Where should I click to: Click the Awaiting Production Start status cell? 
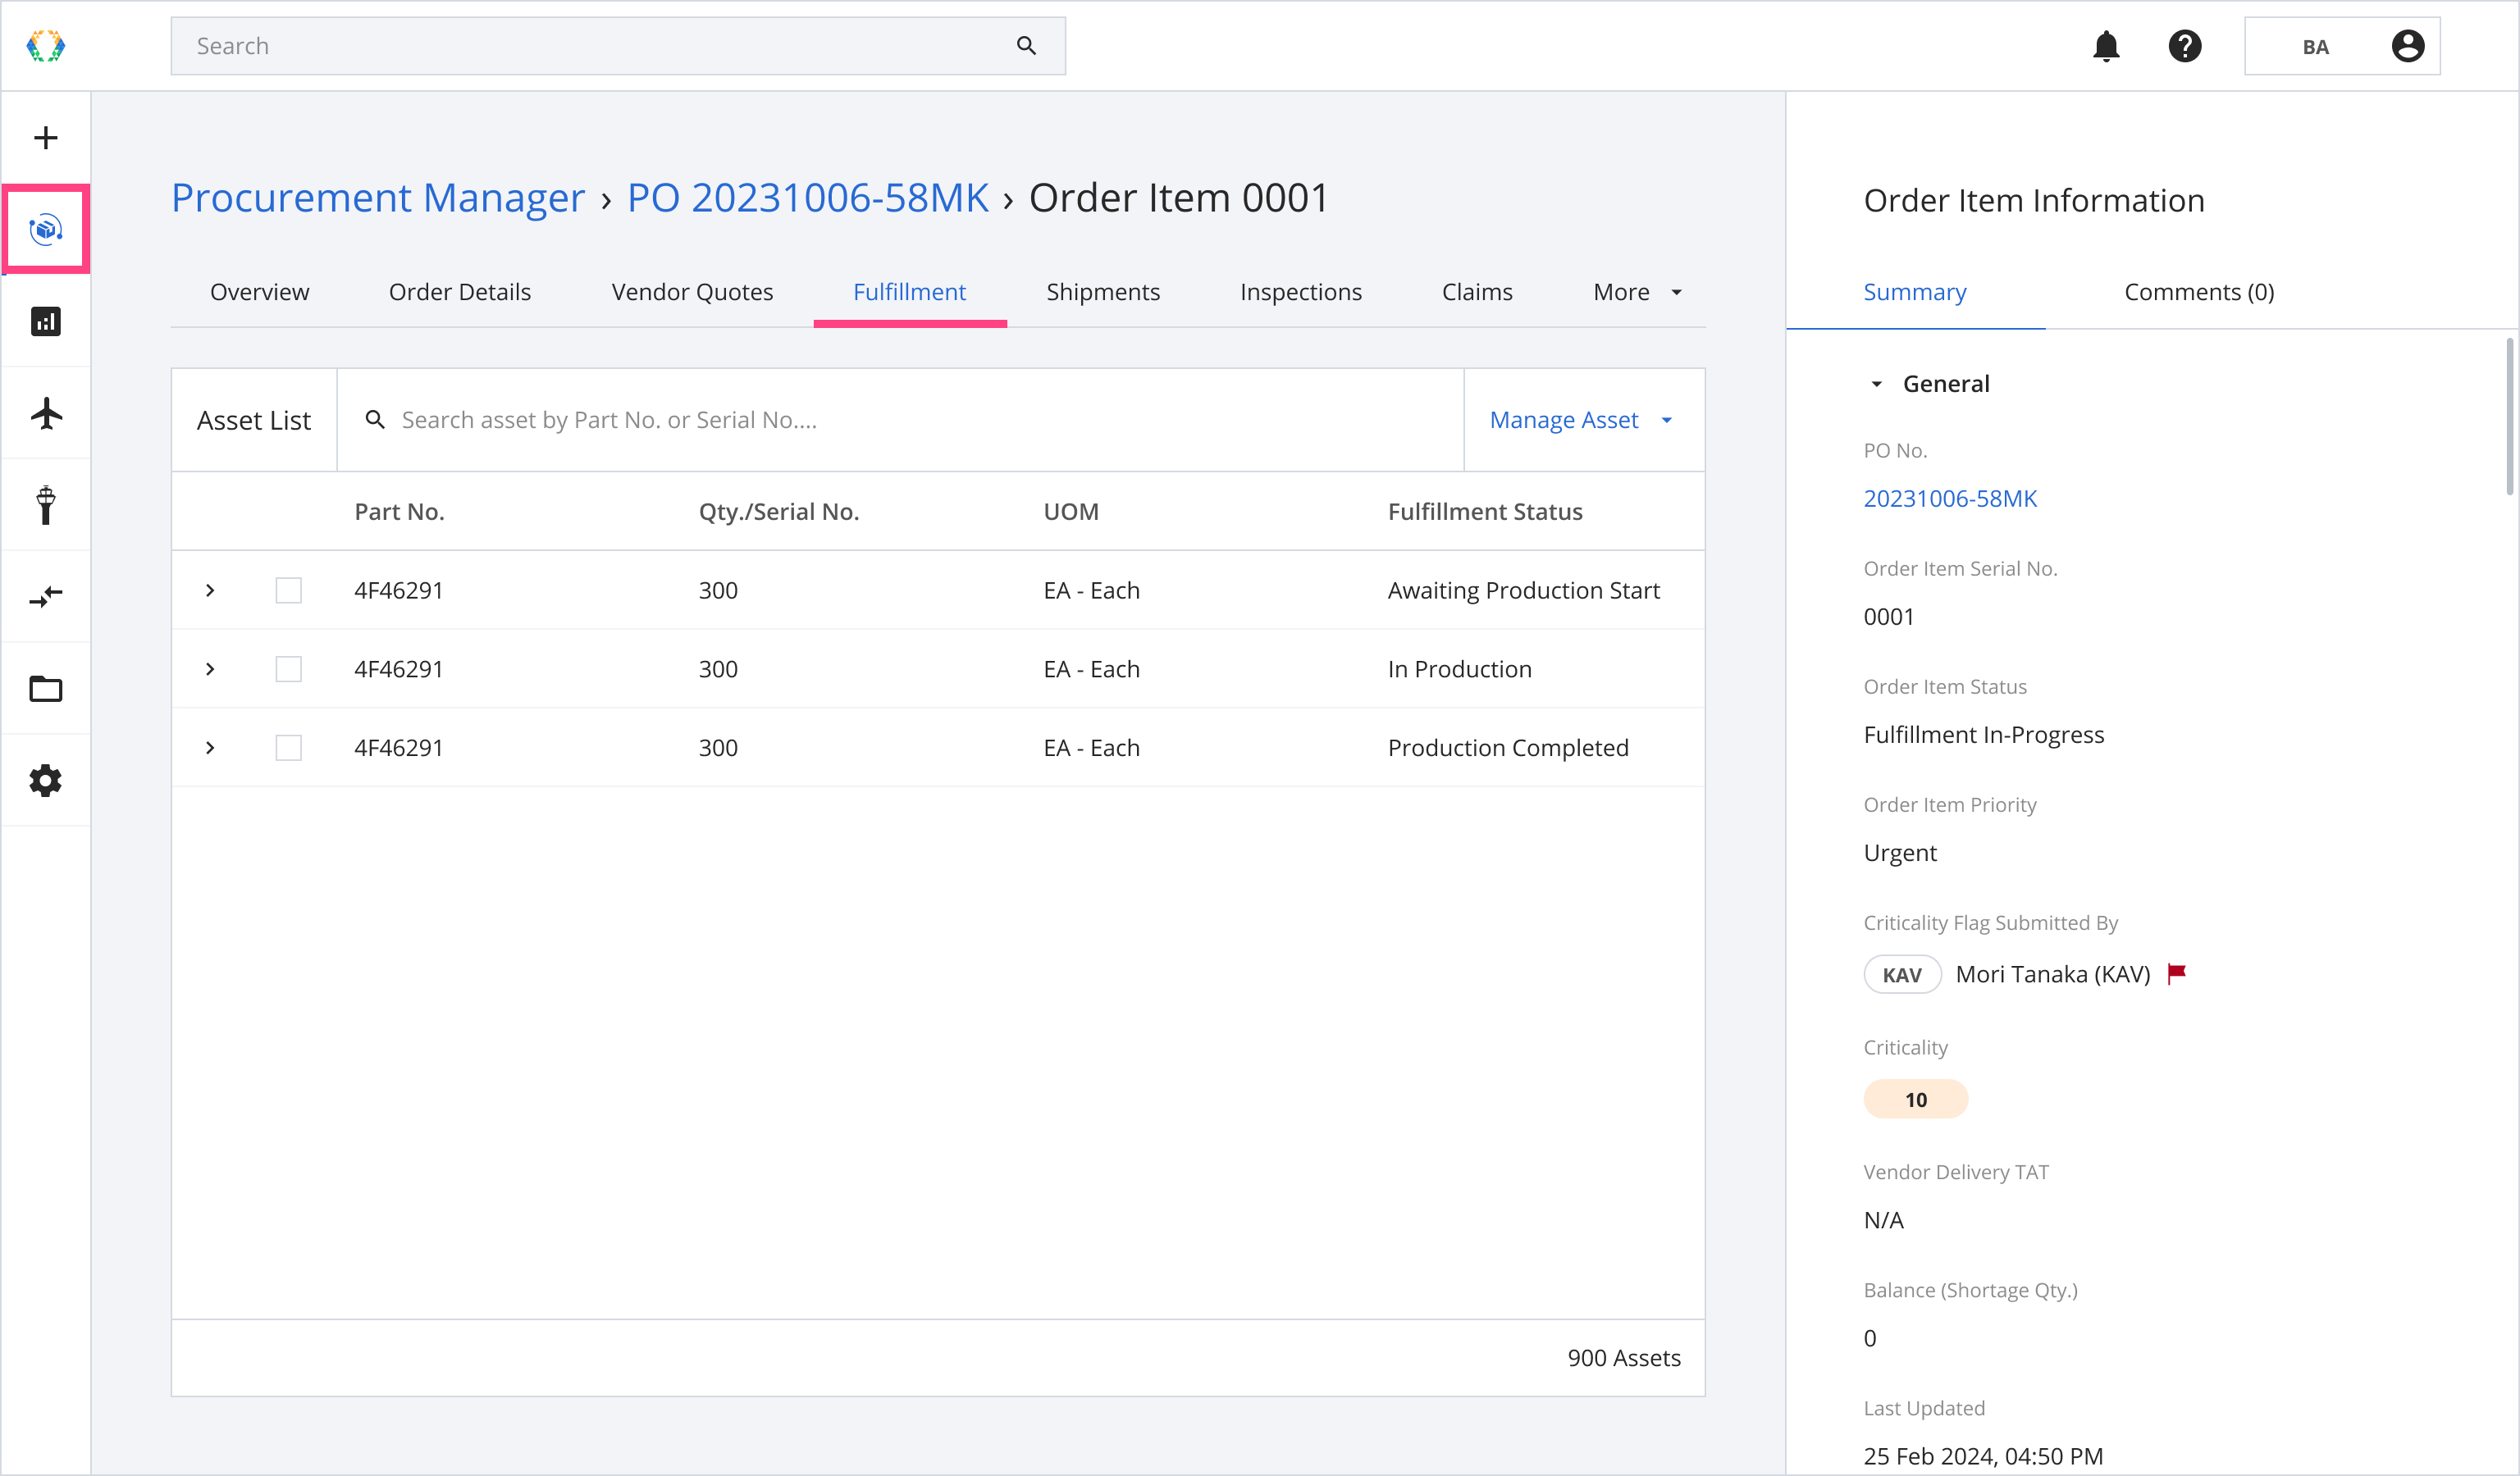(1523, 590)
